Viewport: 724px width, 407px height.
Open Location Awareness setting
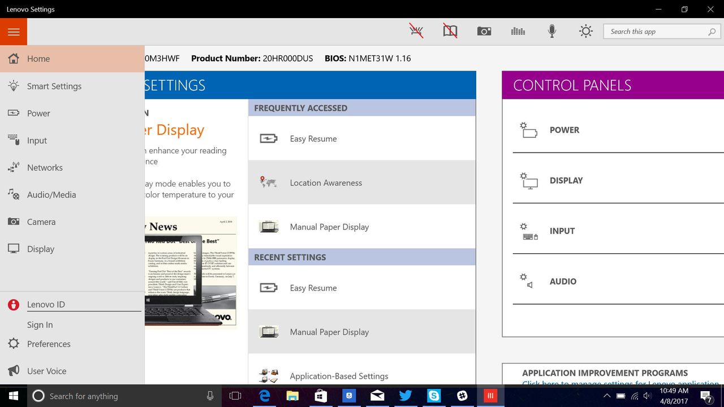(x=362, y=183)
